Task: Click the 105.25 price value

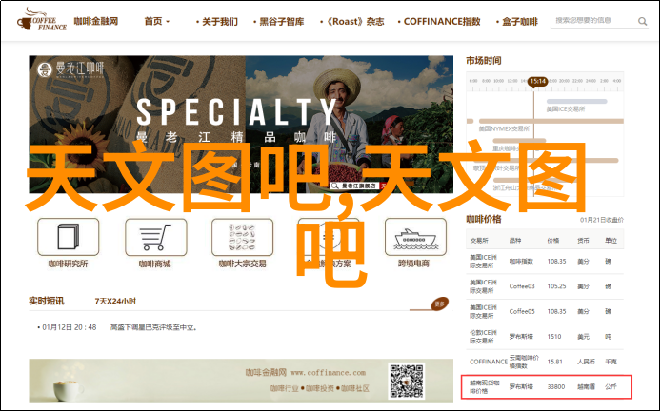Action: pyautogui.click(x=556, y=286)
